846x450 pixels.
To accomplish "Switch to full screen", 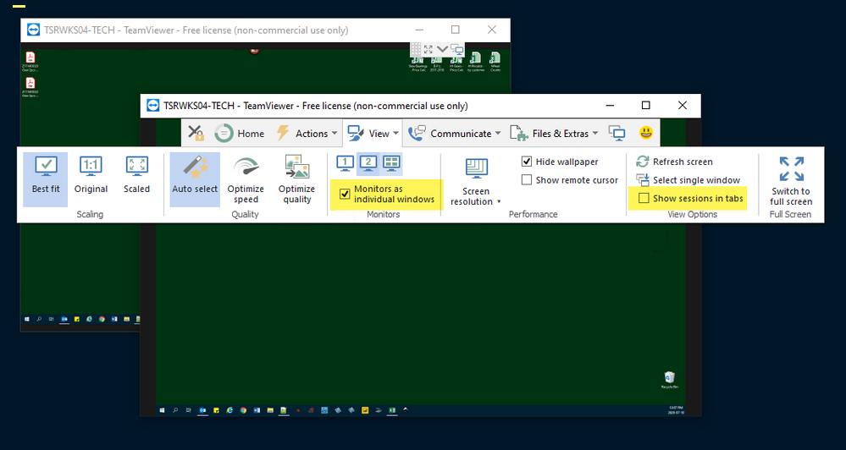I will coord(791,179).
